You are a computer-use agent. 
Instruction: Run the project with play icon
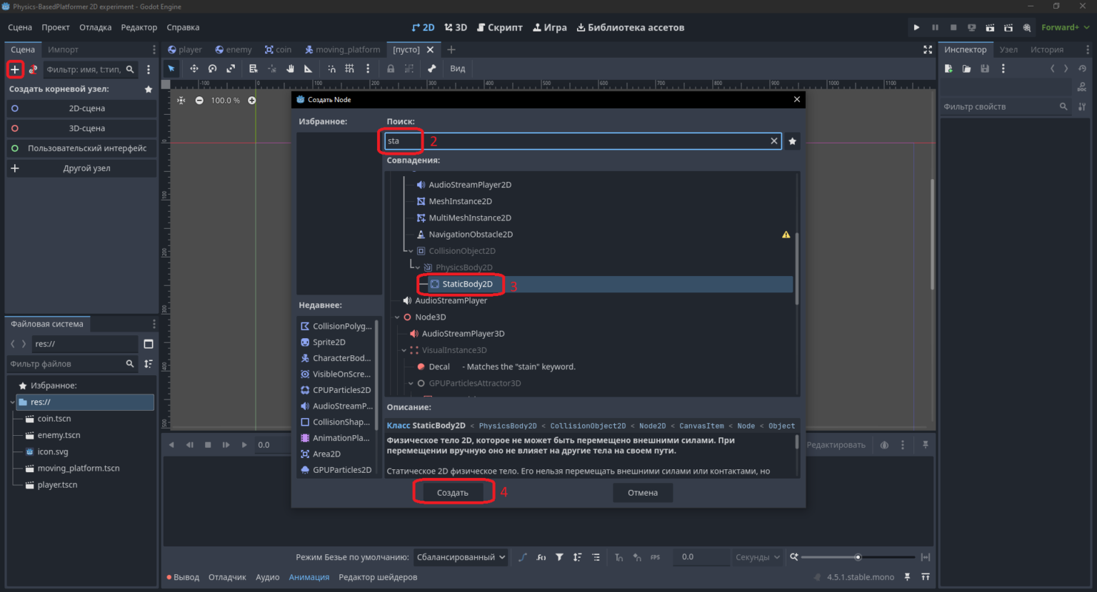pyautogui.click(x=916, y=28)
